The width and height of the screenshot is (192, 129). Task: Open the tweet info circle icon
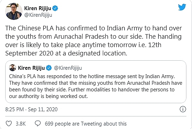(x=183, y=109)
